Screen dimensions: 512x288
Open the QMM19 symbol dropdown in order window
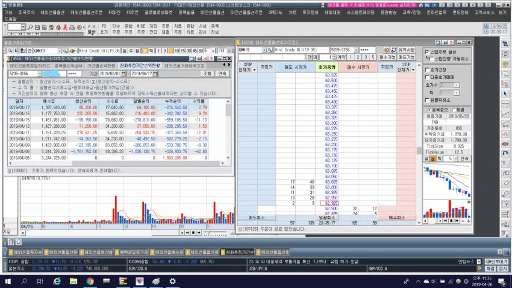coord(264,50)
